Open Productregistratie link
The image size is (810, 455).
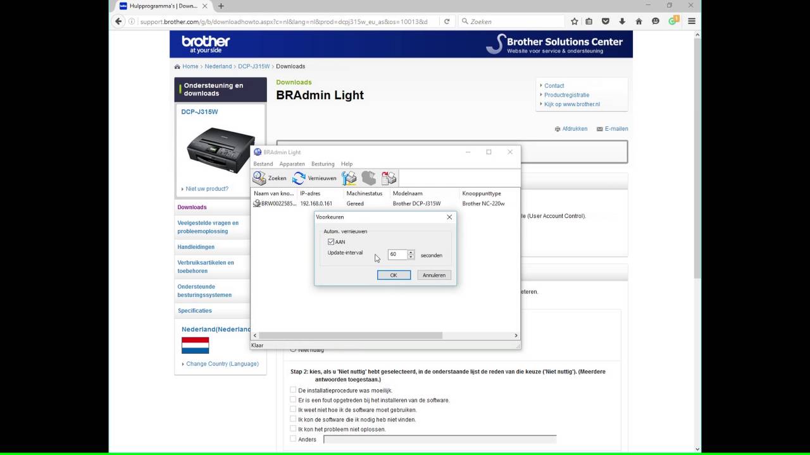[566, 95]
